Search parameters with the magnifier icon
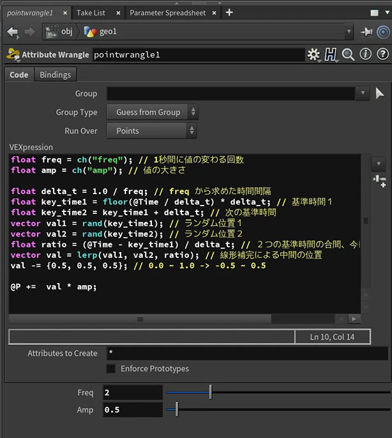Image resolution: width=392 pixels, height=438 pixels. pos(348,54)
